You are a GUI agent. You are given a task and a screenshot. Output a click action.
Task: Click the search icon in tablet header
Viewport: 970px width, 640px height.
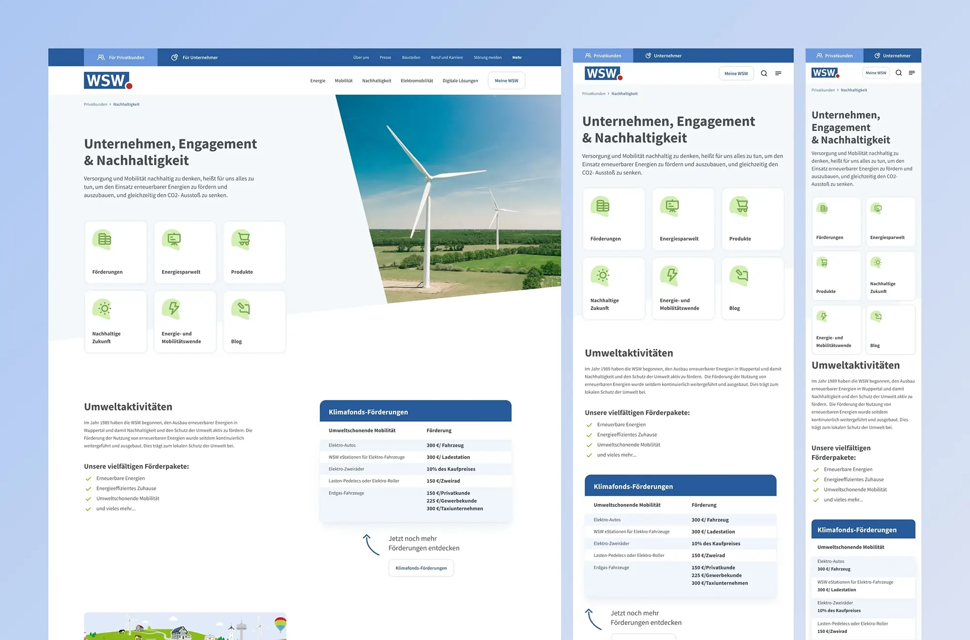(764, 74)
